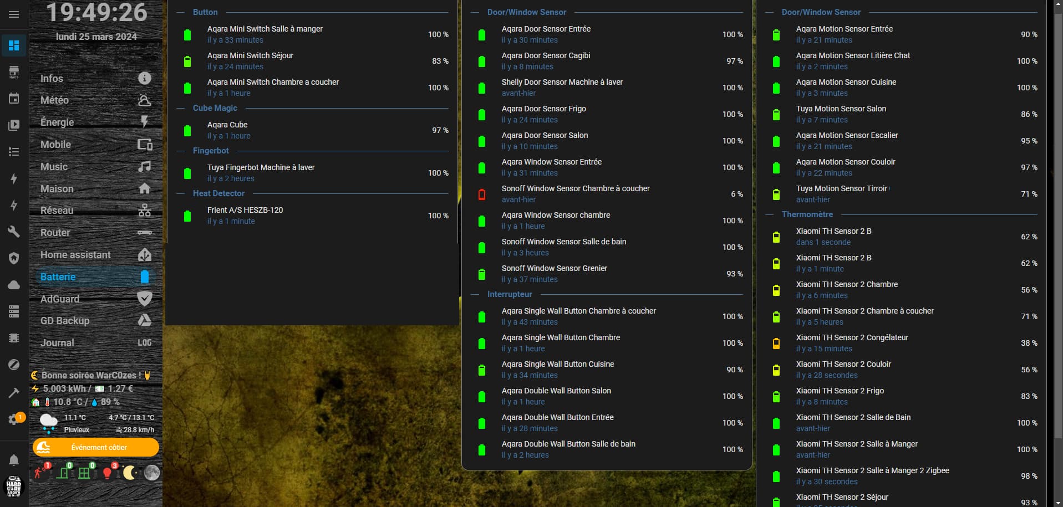Open Aqara Motion Sensor Litière Chat row
The width and height of the screenshot is (1063, 507).
[x=902, y=61]
